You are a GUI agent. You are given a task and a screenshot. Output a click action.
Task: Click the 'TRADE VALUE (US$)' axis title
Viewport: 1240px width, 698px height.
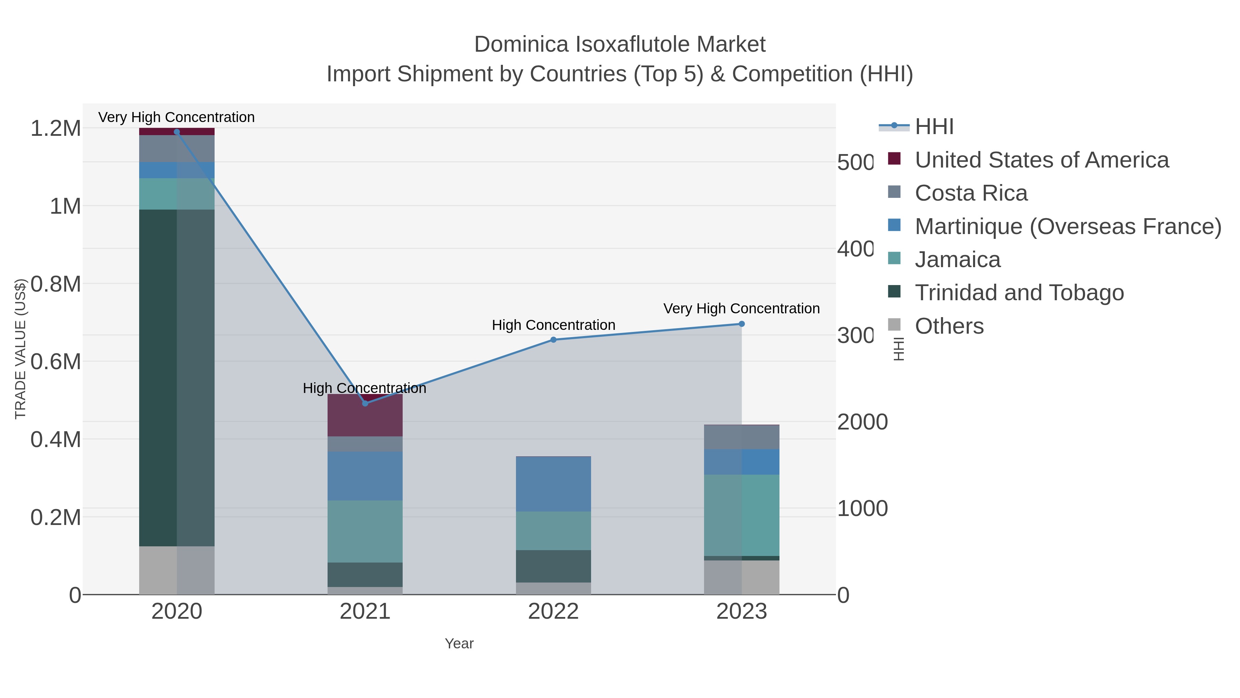[20, 349]
